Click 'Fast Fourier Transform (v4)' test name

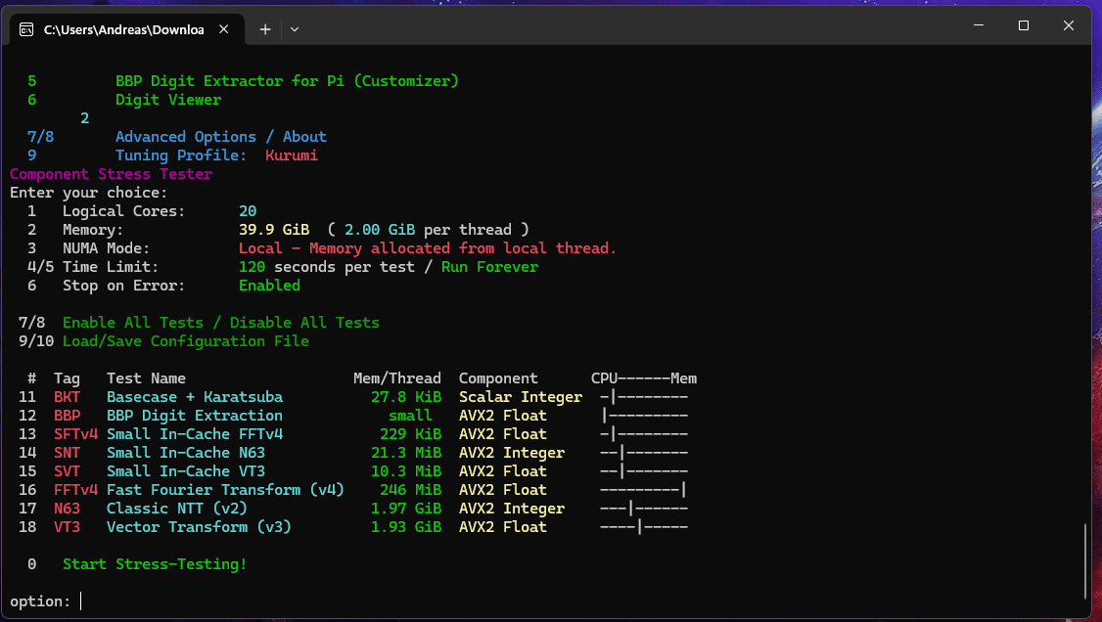226,490
